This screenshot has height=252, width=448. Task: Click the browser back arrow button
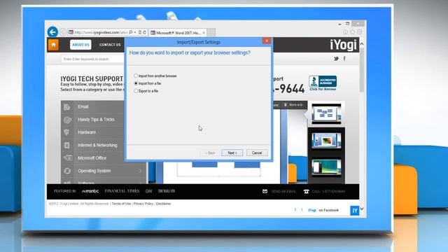coord(52,32)
